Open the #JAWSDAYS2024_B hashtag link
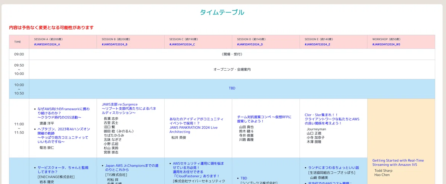This screenshot has height=184, width=446. (114, 44)
